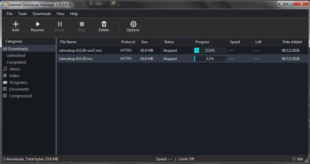Screen dimensions: 310x164
Task: Show Completed downloads
Action: [x=16, y=62]
